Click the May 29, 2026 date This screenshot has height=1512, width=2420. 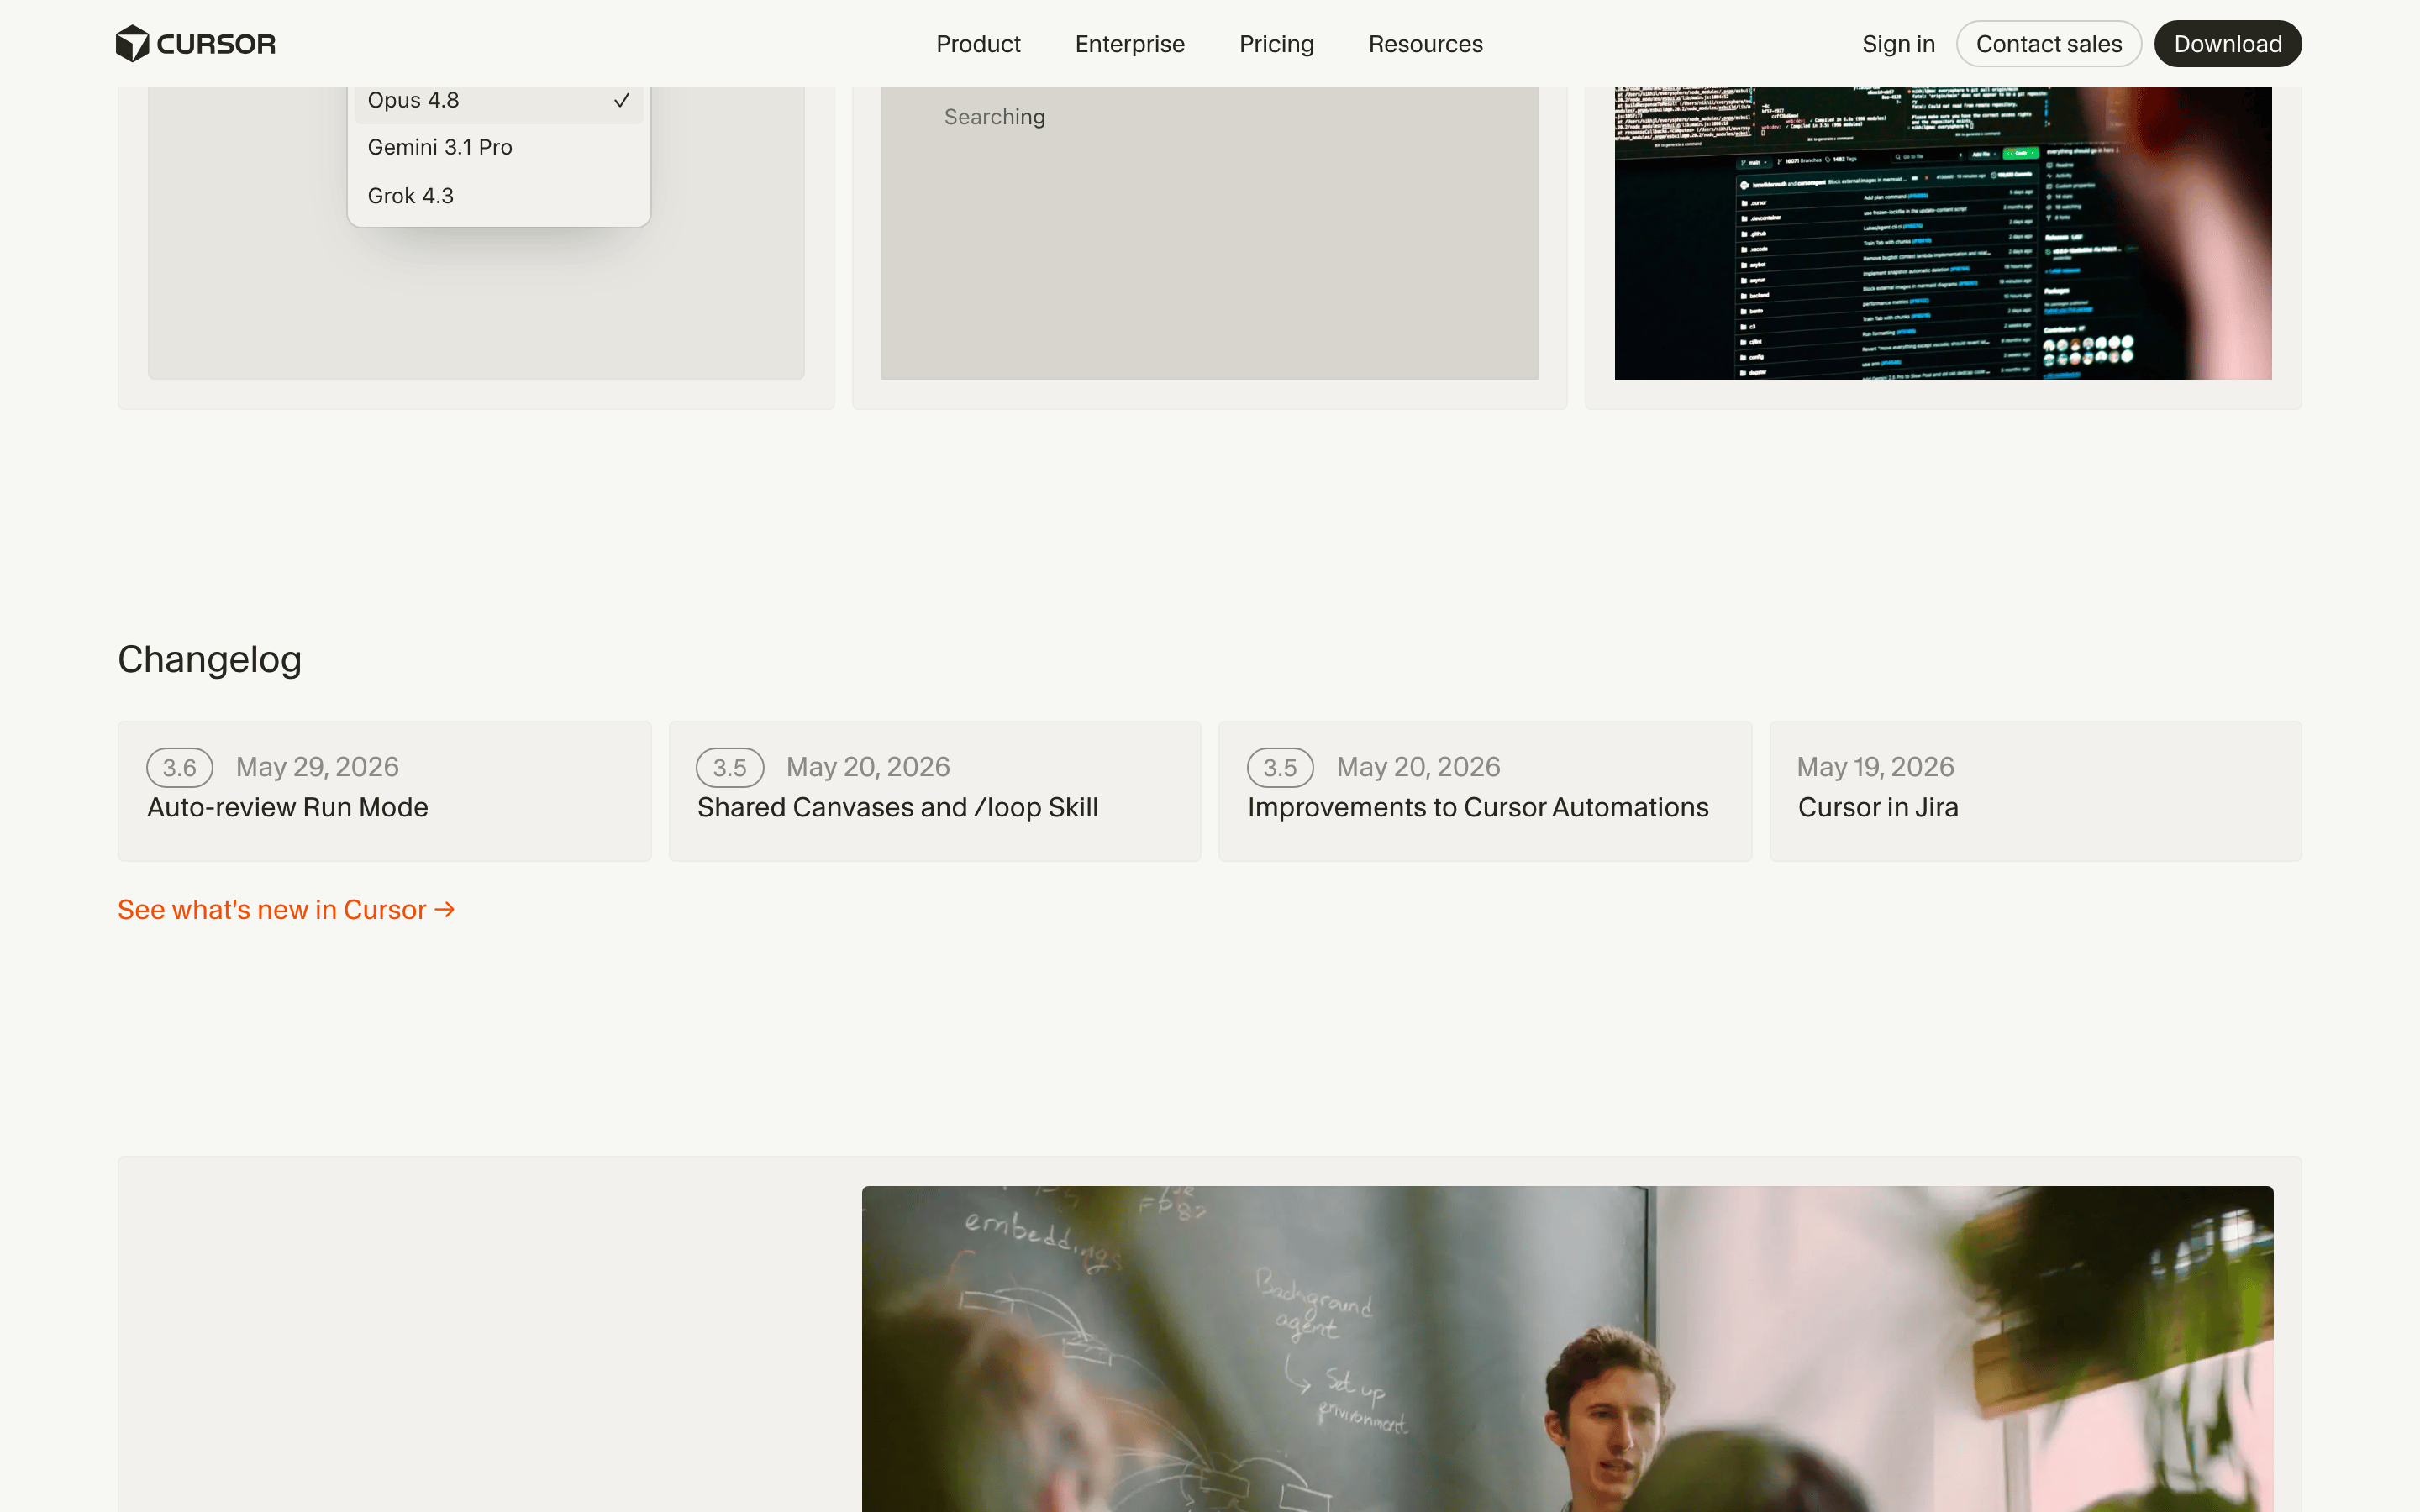point(317,767)
